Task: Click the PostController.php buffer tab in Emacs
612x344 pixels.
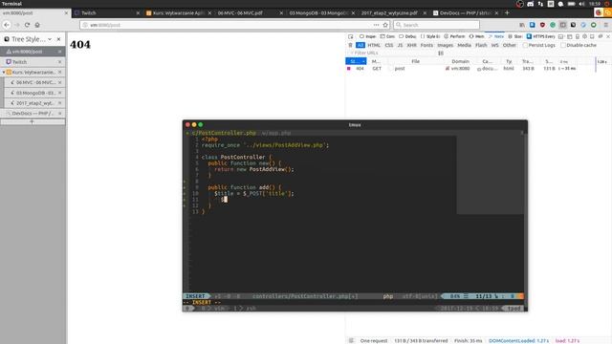Action: (x=224, y=133)
